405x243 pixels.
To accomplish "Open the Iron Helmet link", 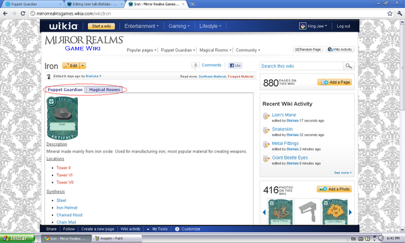I will 67,208.
